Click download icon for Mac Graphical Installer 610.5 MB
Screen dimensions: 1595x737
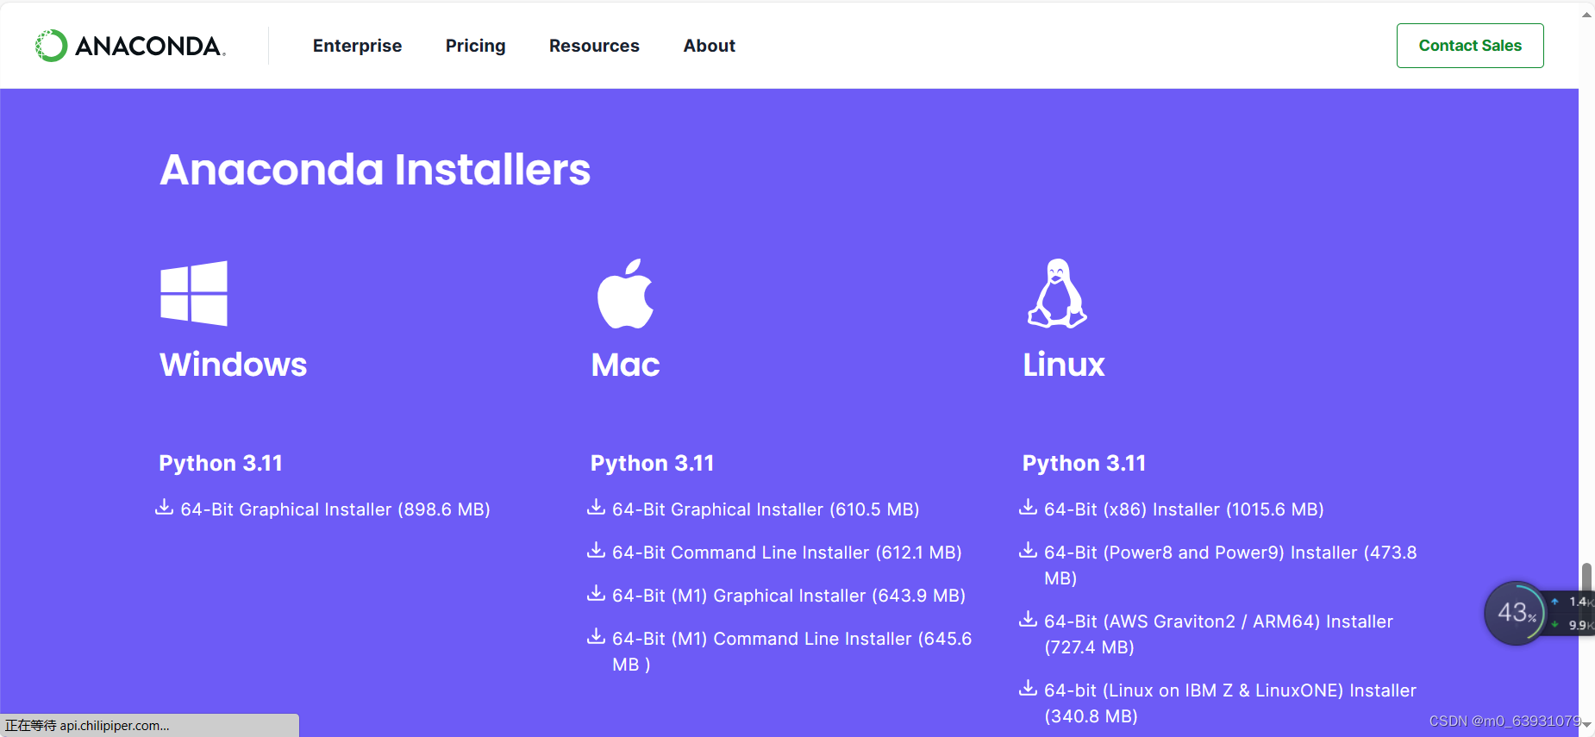[x=596, y=507]
